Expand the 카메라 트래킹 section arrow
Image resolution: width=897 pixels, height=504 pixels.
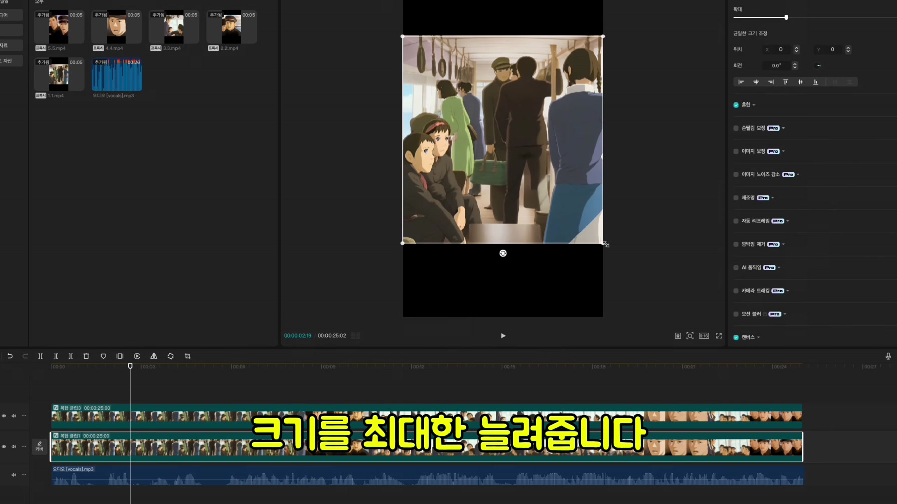tap(788, 291)
